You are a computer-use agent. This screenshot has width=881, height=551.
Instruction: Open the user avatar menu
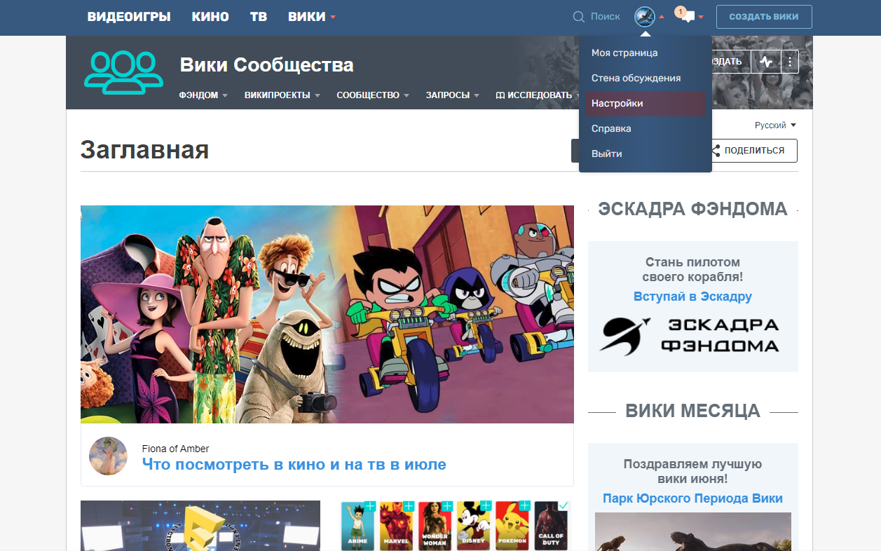[x=644, y=17]
